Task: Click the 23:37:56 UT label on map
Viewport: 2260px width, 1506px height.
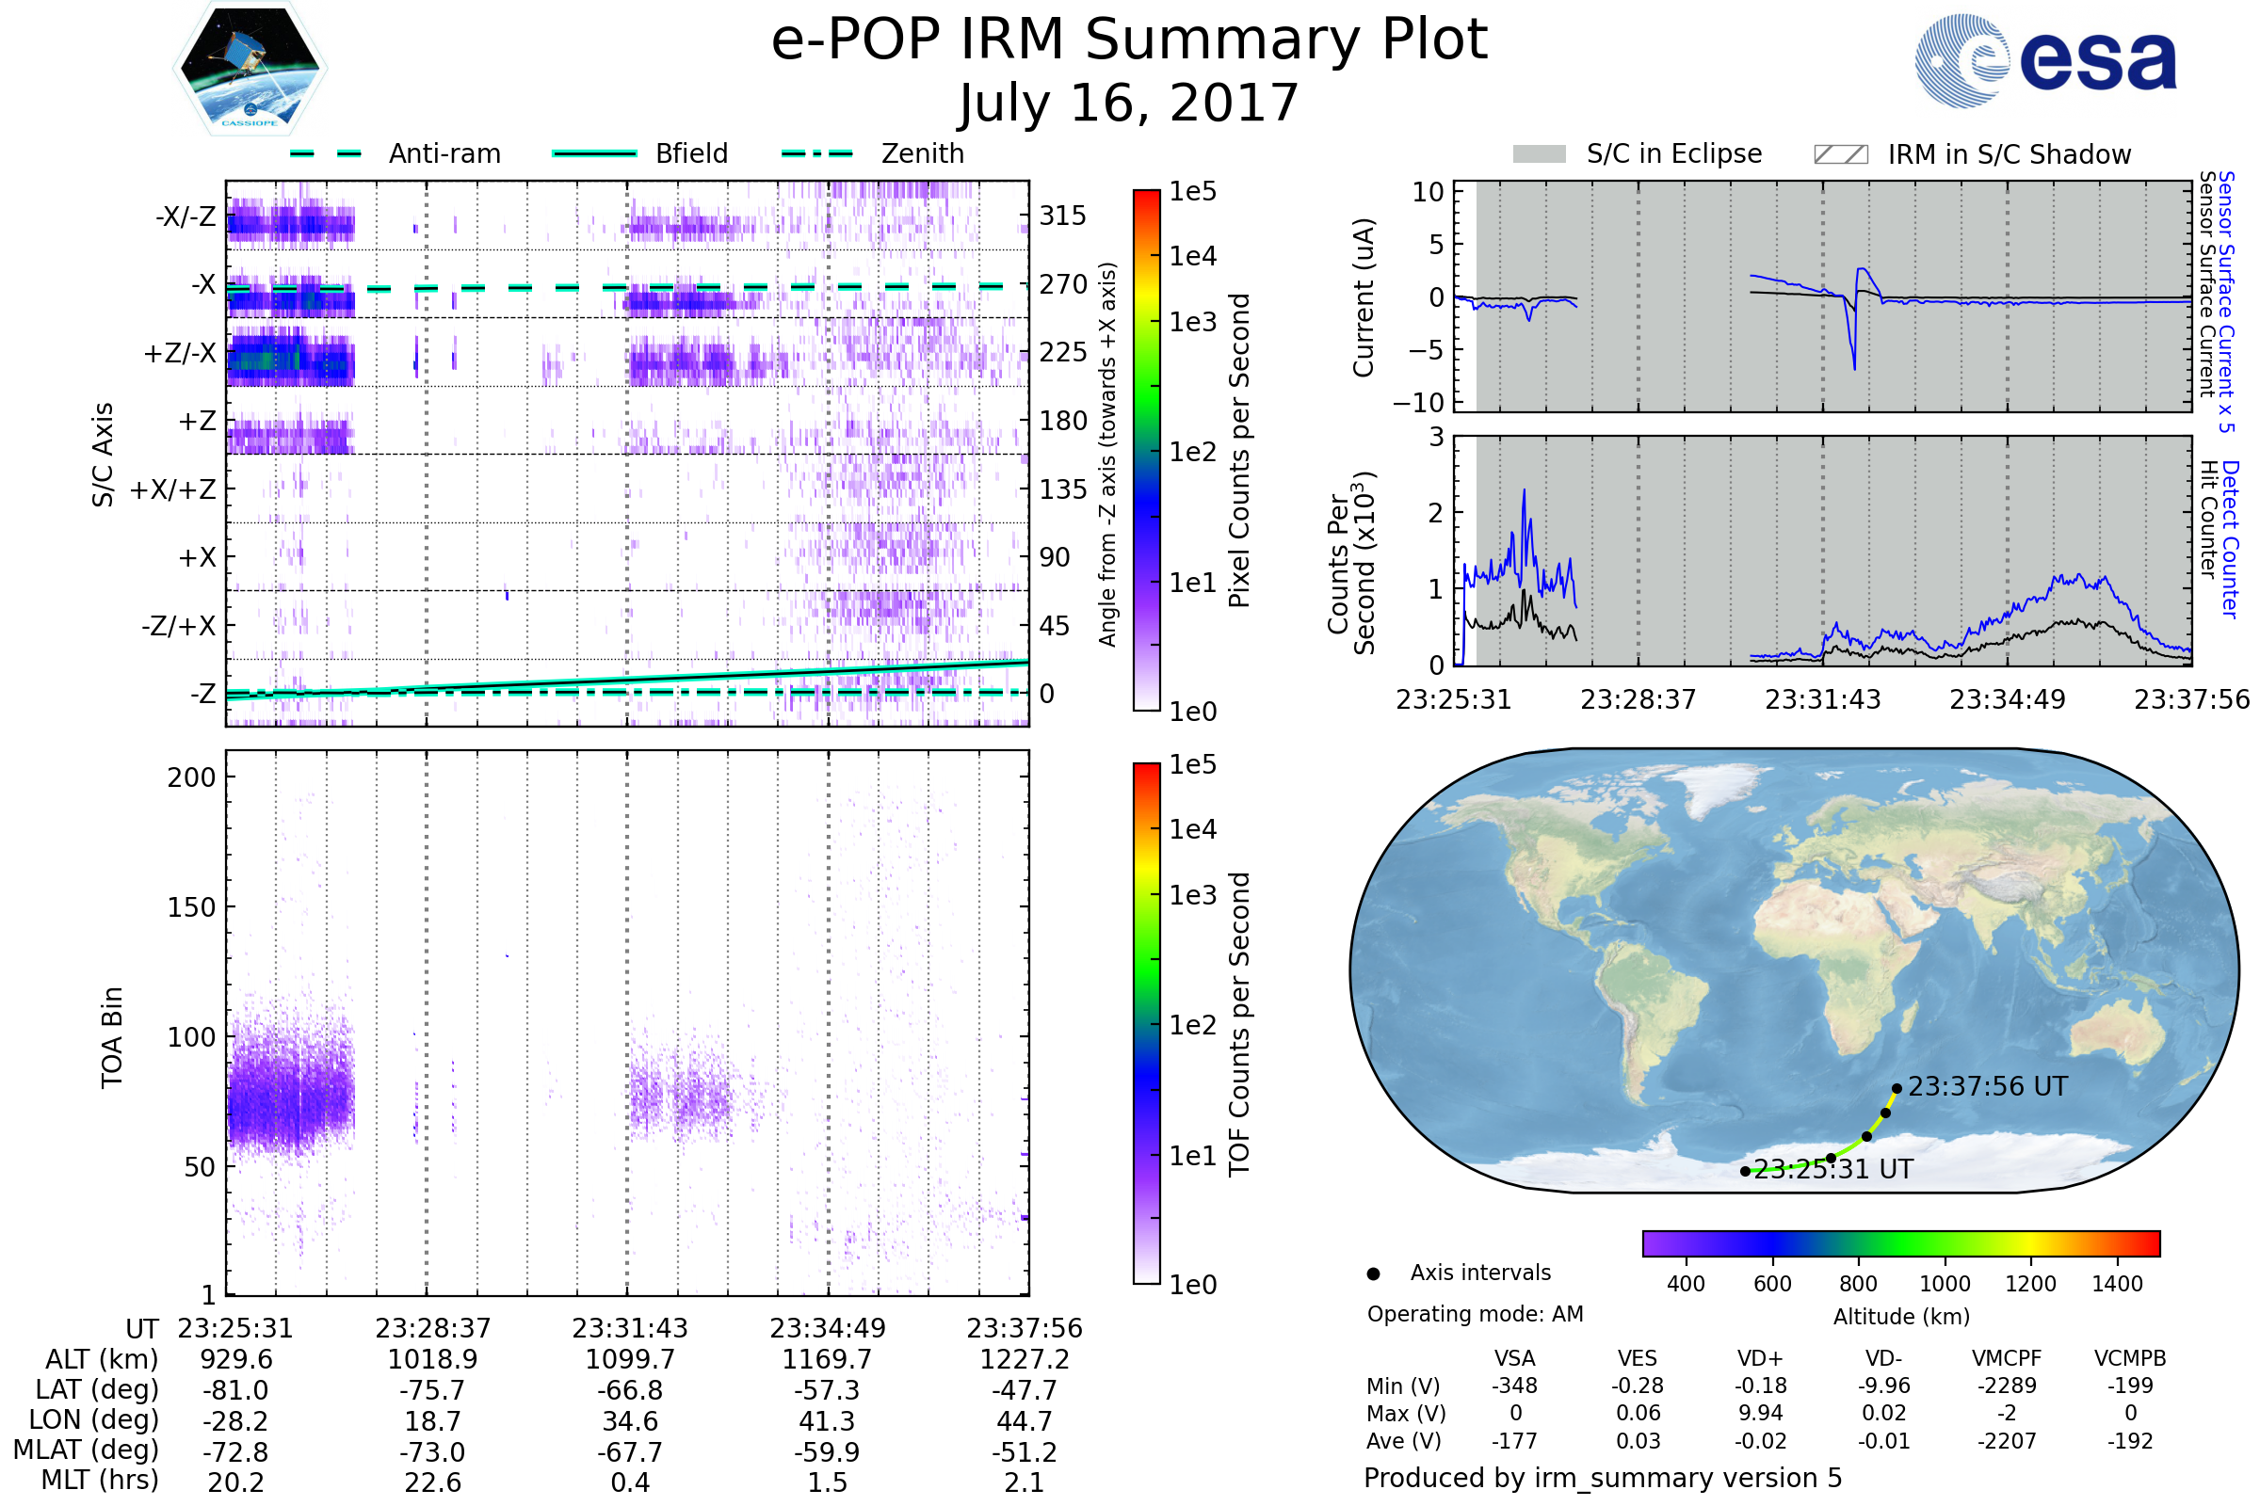Action: point(1987,1086)
